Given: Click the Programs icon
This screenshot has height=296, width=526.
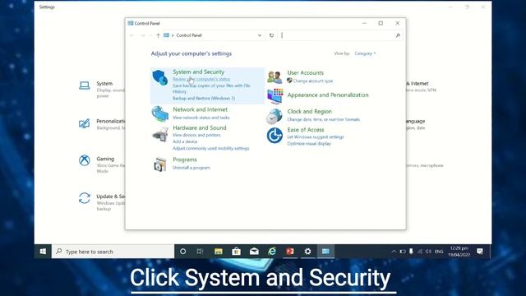Looking at the screenshot, I should (x=160, y=164).
